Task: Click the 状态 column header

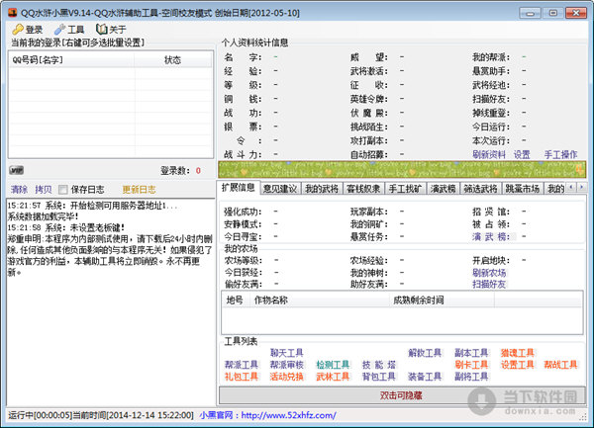Action: 172,59
